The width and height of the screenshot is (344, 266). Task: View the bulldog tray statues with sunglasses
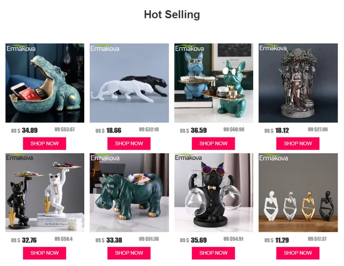[x=214, y=83]
